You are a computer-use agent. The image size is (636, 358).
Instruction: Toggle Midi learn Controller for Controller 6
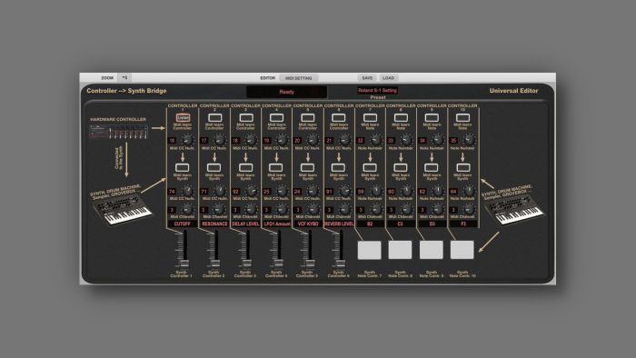coord(339,117)
